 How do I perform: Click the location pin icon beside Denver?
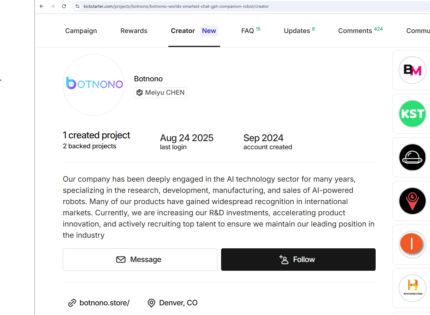tap(151, 303)
